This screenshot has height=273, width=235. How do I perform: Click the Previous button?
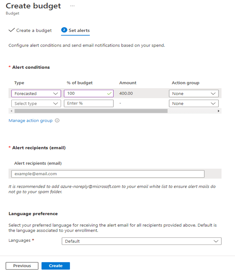click(x=22, y=266)
